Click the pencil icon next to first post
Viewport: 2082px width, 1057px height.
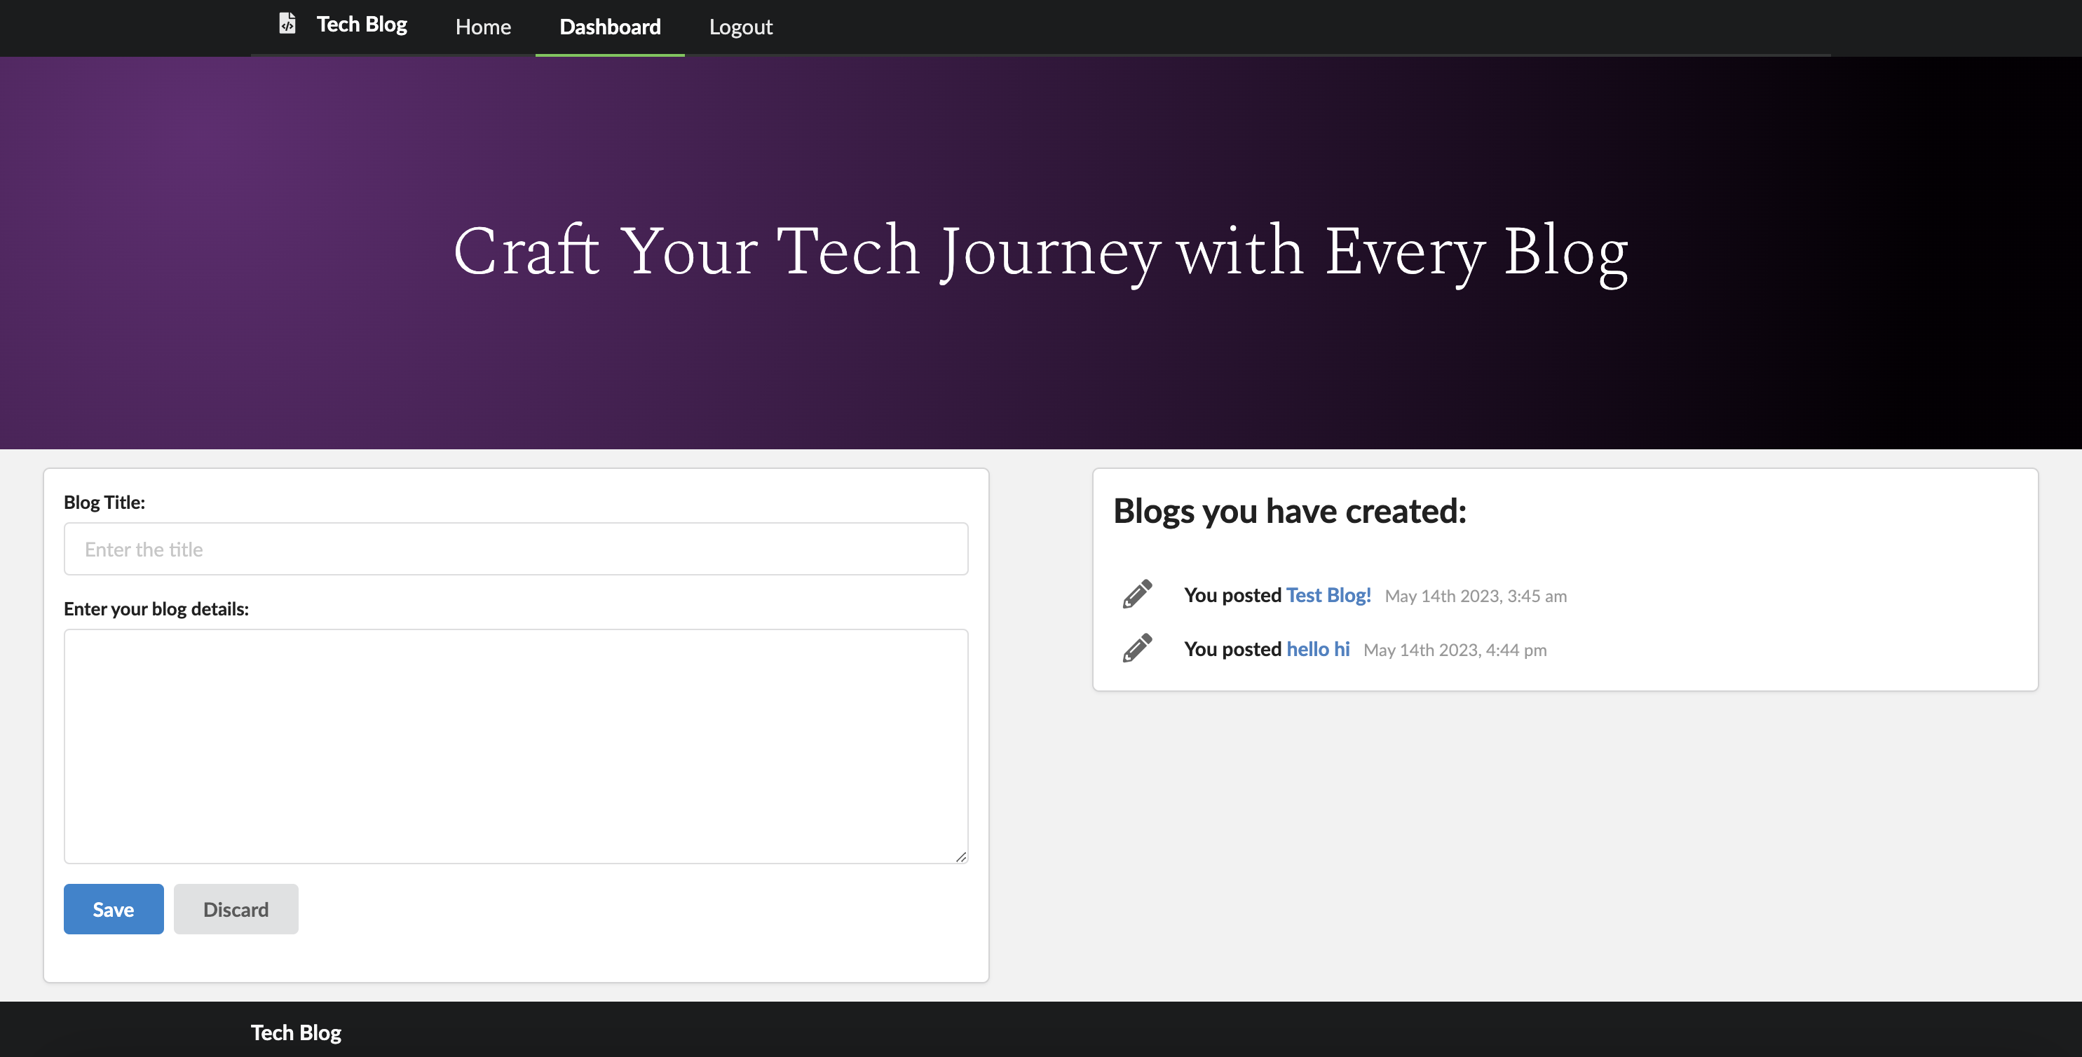(1137, 593)
